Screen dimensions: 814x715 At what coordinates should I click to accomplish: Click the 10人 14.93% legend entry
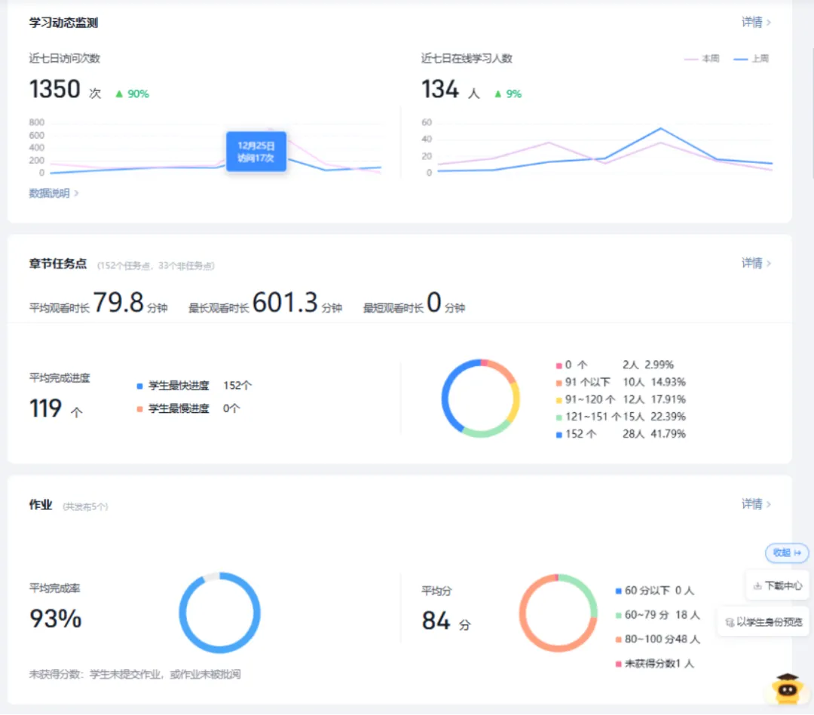(654, 383)
